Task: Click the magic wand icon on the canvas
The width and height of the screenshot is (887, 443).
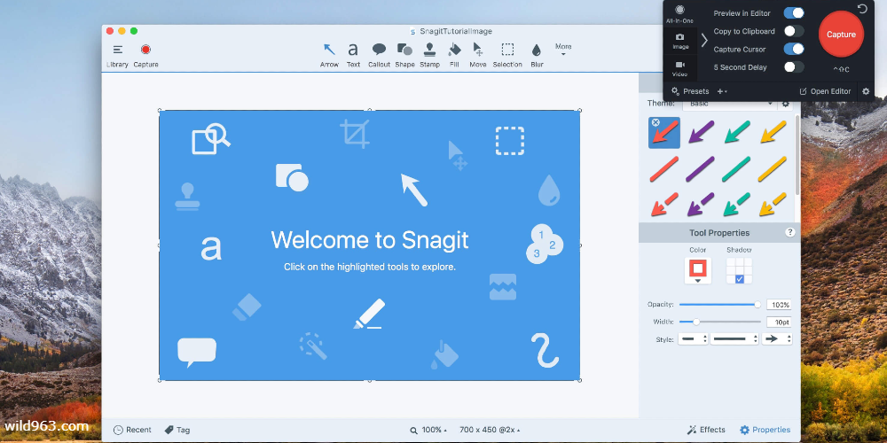Action: pos(313,346)
